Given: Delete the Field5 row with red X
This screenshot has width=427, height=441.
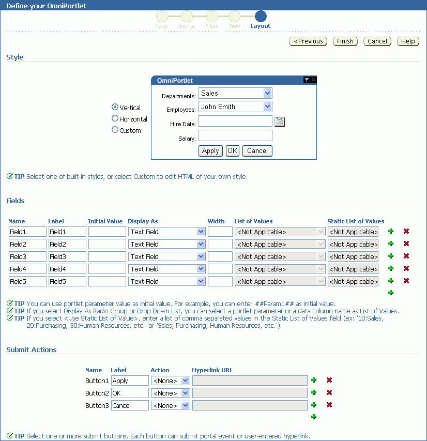Looking at the screenshot, I should pyautogui.click(x=406, y=281).
